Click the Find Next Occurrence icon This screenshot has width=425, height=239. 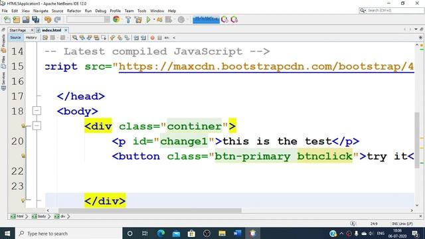(x=89, y=38)
